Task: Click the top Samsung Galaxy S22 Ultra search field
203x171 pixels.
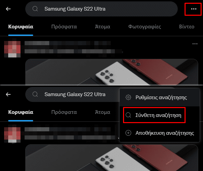Action: point(101,9)
